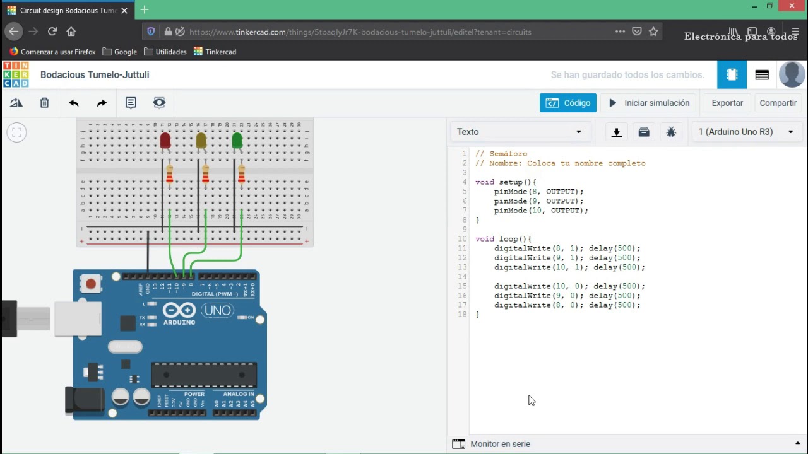The width and height of the screenshot is (808, 454).
Task: Select the yellow LED on breadboard
Action: coord(201,140)
